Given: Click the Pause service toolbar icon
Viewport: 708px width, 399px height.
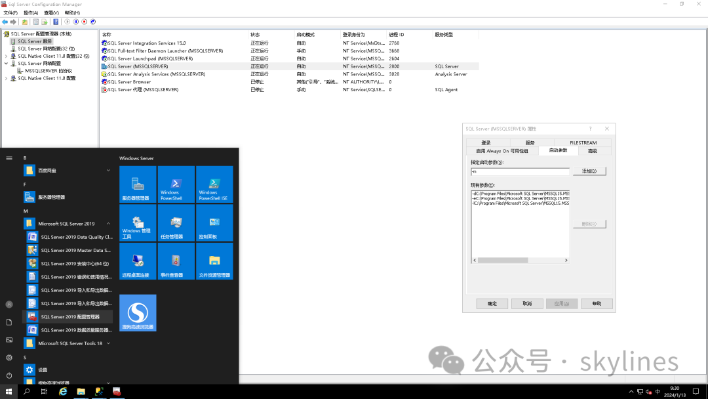Looking at the screenshot, I should click(x=76, y=22).
